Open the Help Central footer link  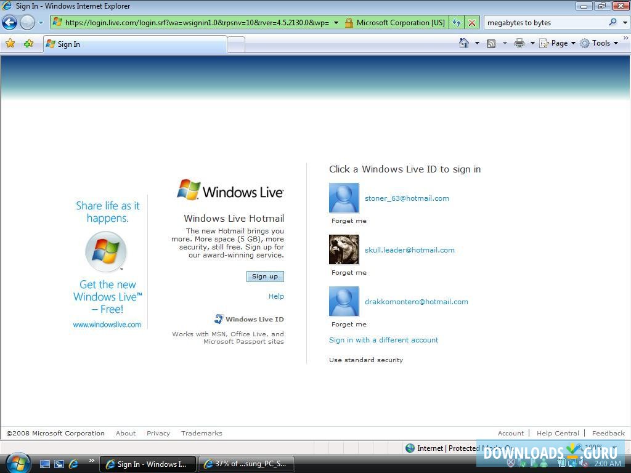[558, 433]
